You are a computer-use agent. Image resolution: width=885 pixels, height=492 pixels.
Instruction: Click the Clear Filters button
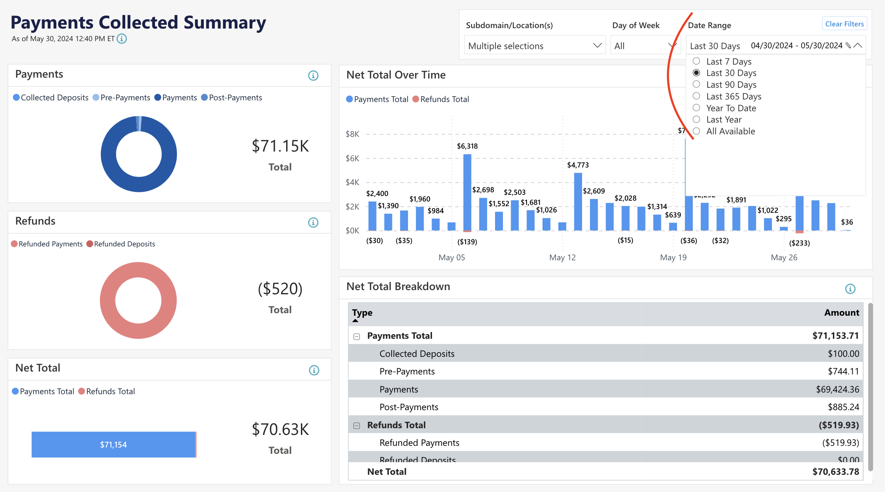tap(844, 24)
